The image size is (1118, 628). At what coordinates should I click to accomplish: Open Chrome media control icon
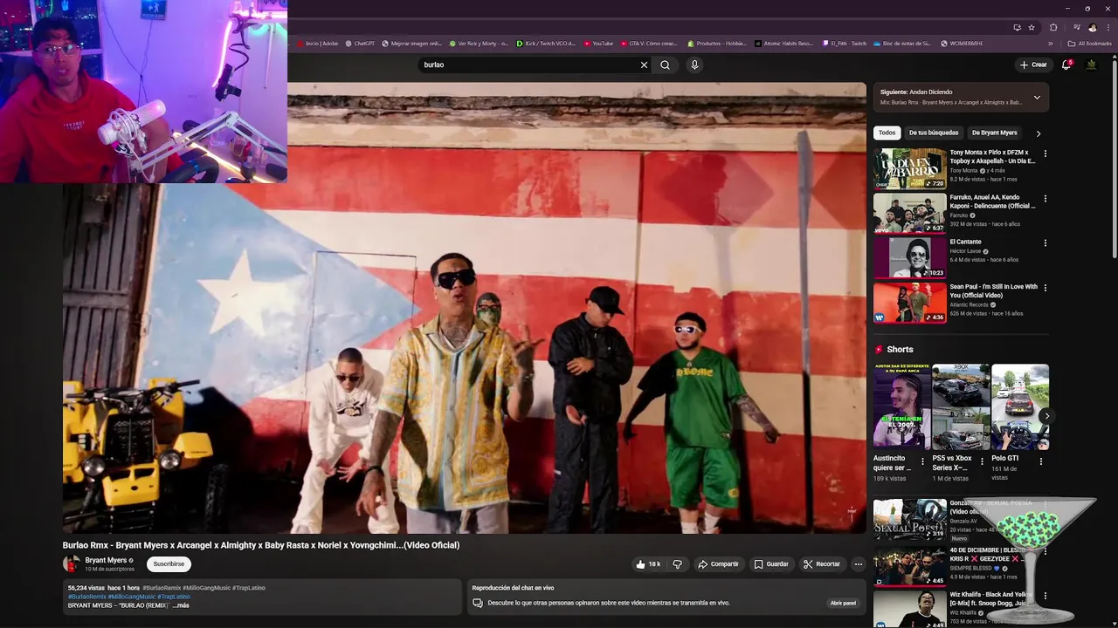pyautogui.click(x=1076, y=27)
